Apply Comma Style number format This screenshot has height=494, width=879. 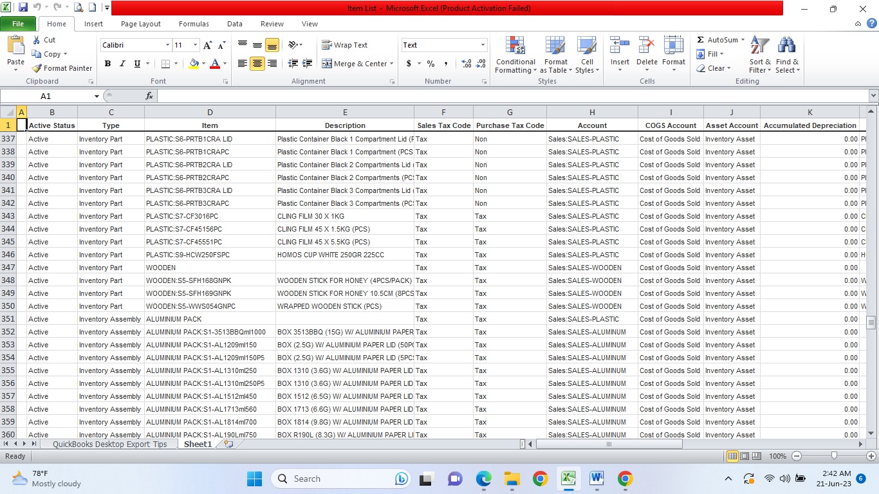tap(446, 64)
